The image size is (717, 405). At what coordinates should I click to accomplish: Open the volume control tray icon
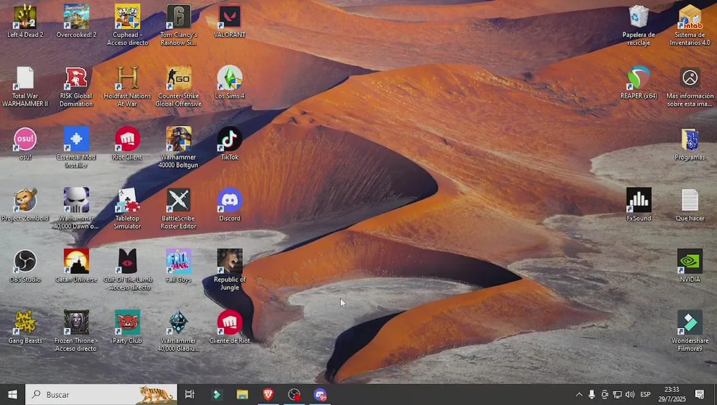(630, 394)
